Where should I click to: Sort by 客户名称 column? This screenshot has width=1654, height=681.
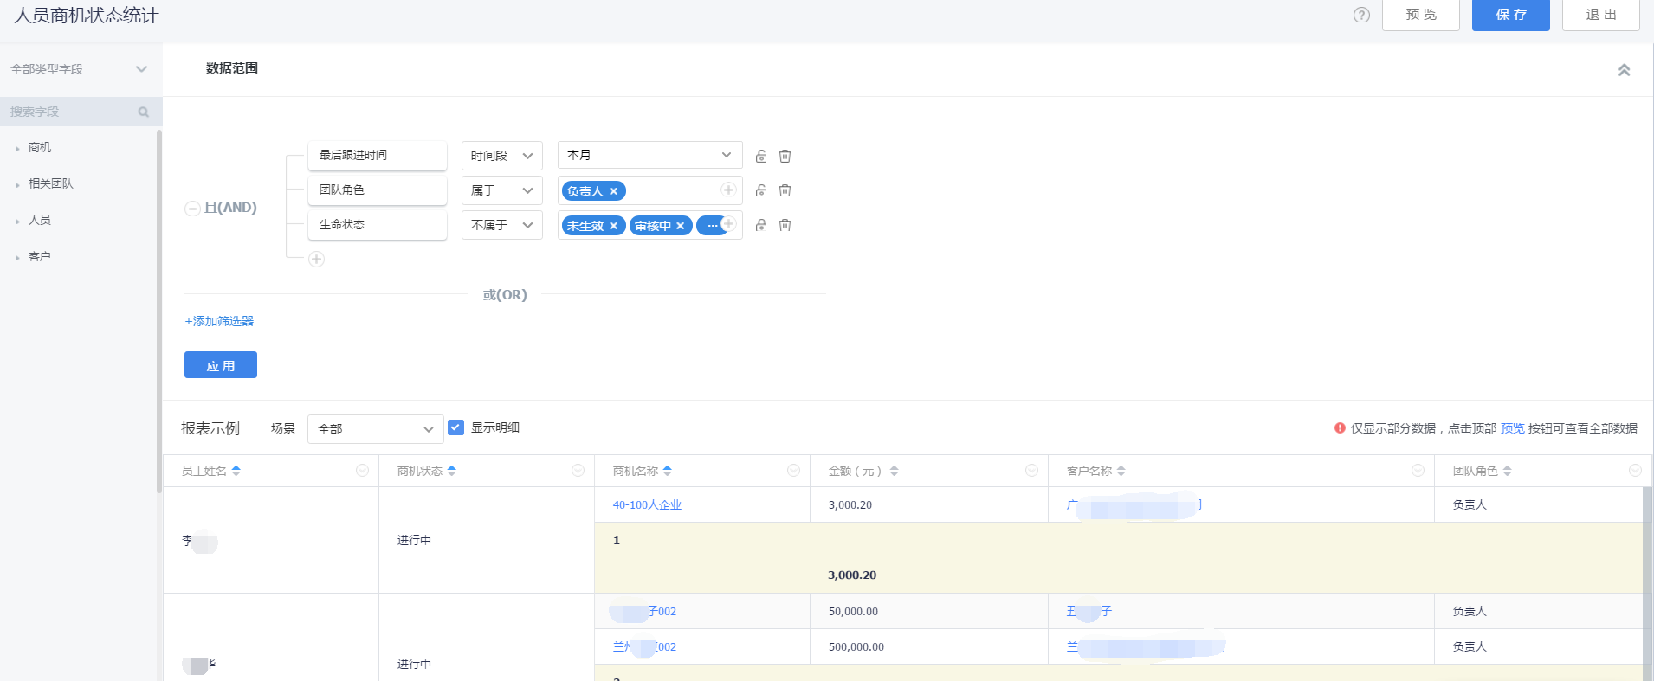pos(1121,471)
